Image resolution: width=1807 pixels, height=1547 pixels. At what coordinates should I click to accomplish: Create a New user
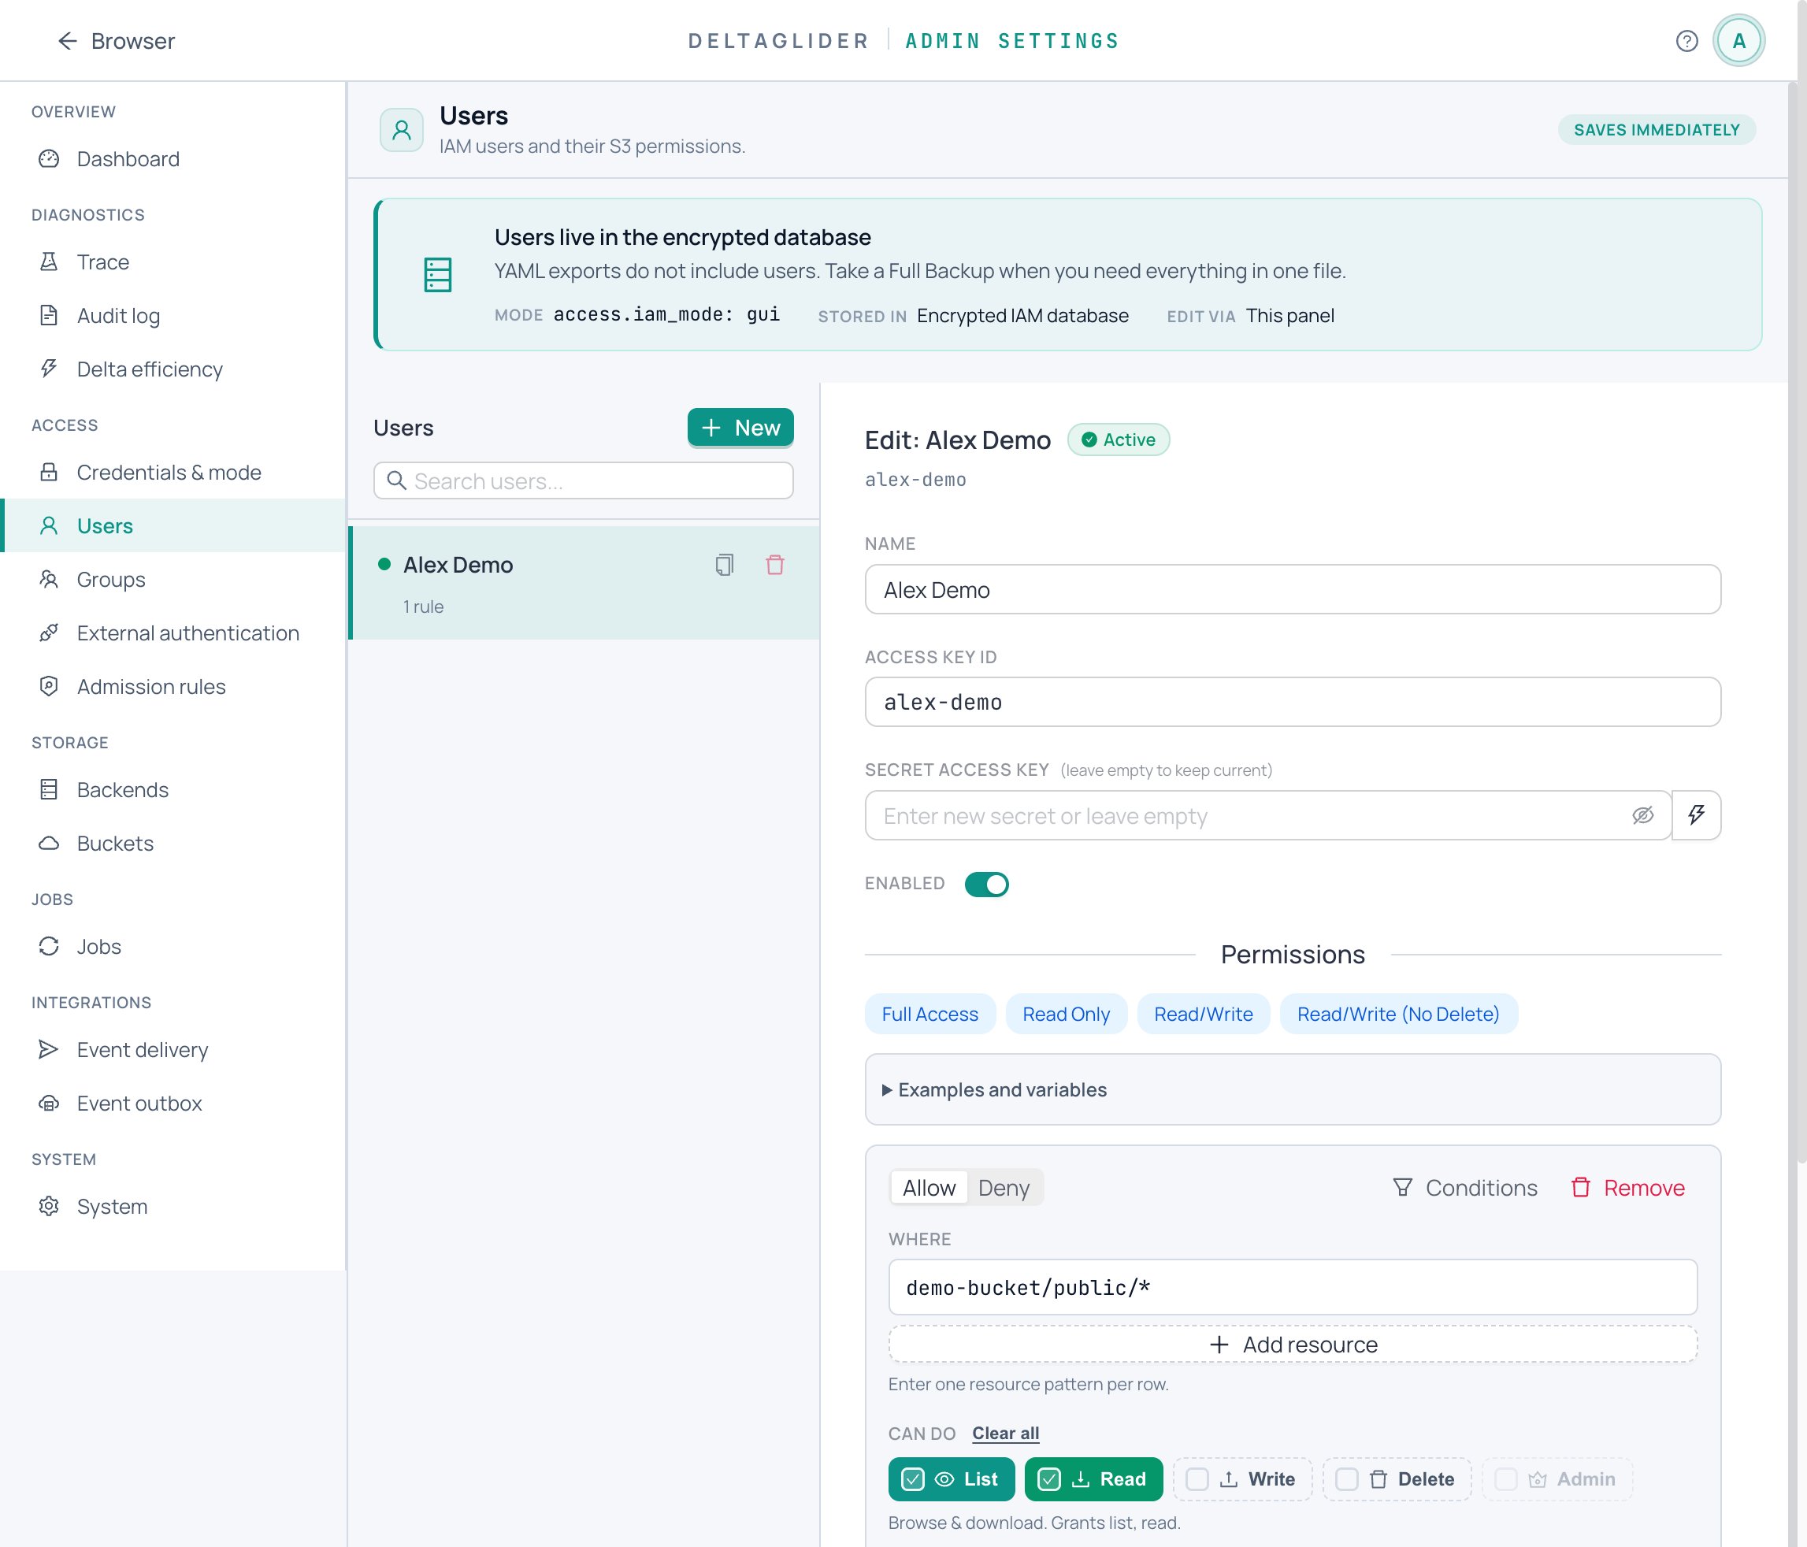pos(740,427)
